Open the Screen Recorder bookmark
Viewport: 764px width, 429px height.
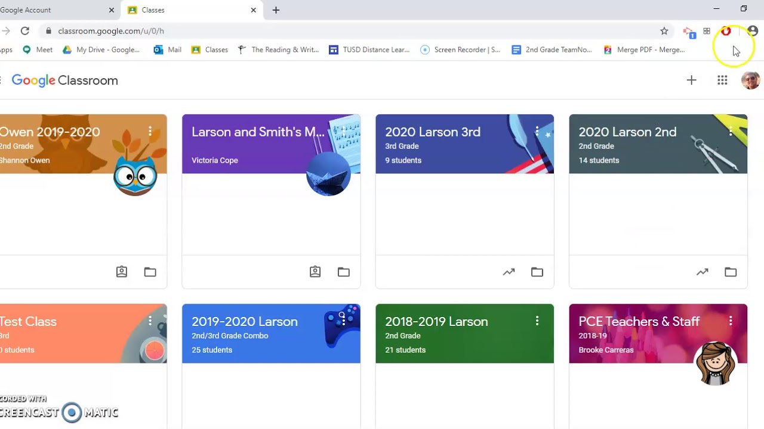click(461, 50)
